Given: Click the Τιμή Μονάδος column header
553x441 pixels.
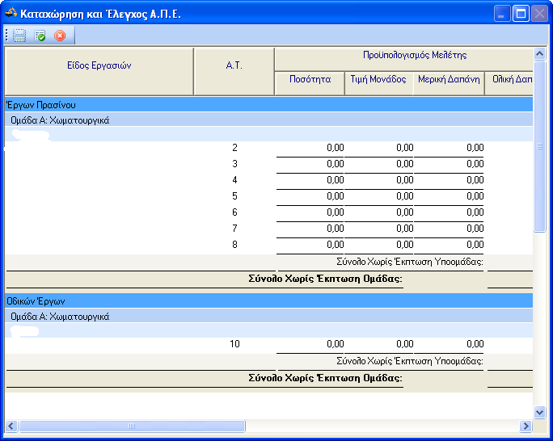Looking at the screenshot, I should (378, 83).
